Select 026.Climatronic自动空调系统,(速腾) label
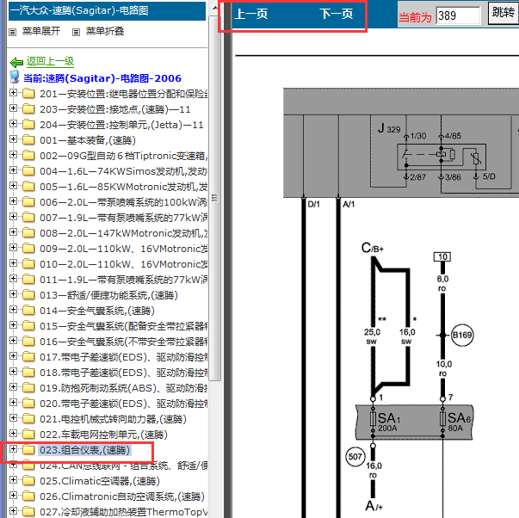 [x=122, y=496]
